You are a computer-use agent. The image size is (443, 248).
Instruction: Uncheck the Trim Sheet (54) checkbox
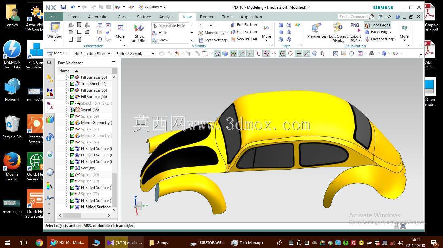72,84
